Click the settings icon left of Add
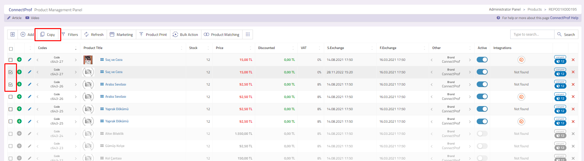Screen dimensions: 584x161 13,34
